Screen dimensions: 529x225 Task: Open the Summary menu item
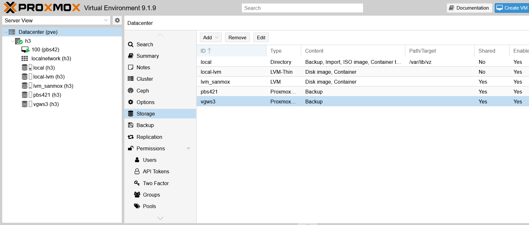[160, 56]
